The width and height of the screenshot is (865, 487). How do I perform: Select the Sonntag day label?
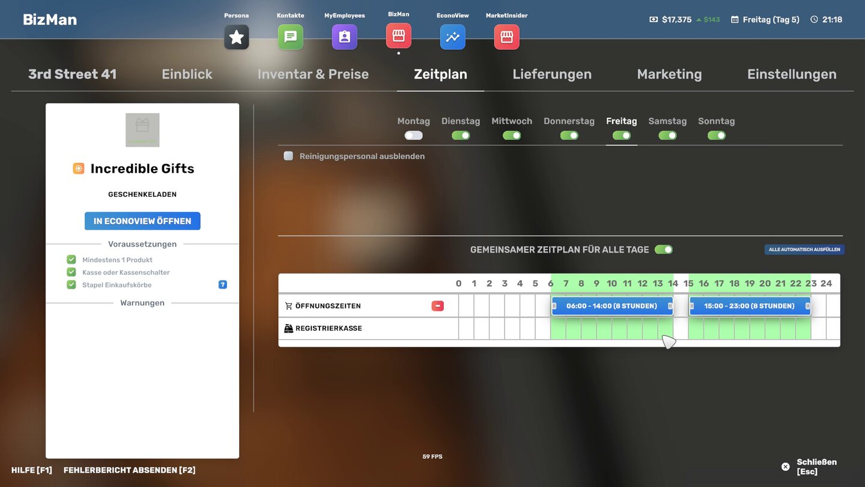pos(716,121)
